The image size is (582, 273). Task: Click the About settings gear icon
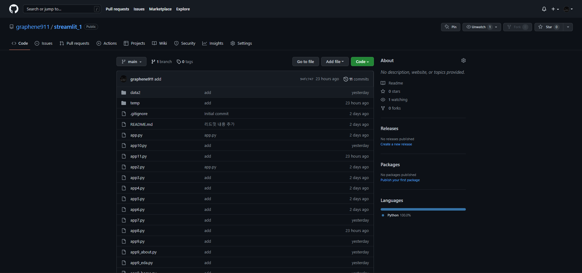tap(463, 61)
